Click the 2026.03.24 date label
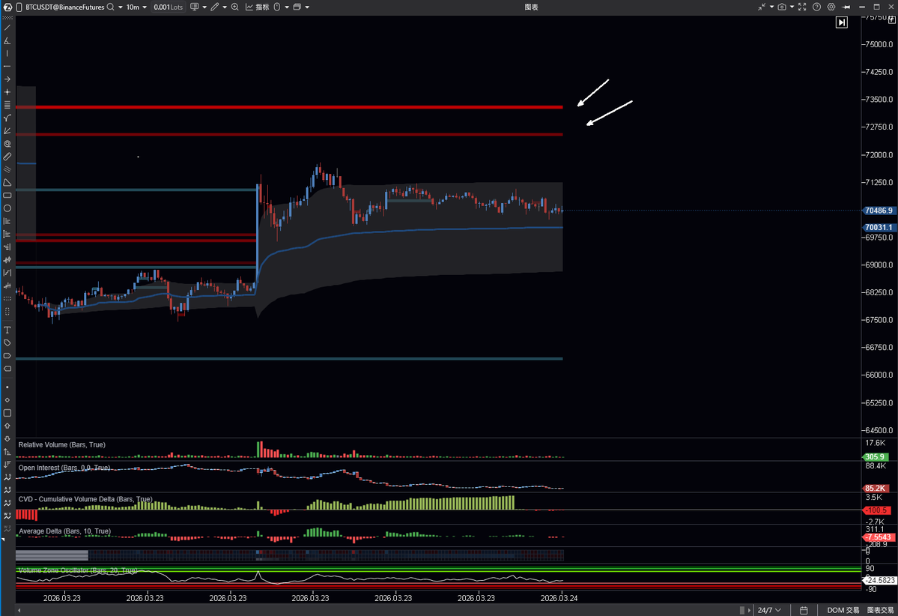Screen dimensions: 898x616 [x=559, y=598]
